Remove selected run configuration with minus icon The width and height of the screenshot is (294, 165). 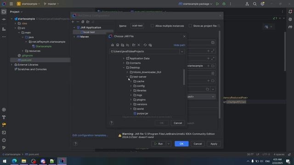coord(78,22)
